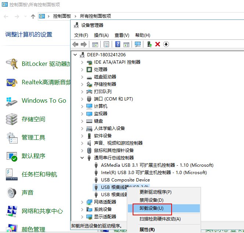Expand 端口 (COM 和 LPT) node
The image size is (244, 233).
82,99
